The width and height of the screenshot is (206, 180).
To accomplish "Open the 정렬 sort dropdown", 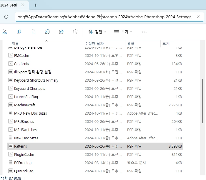I will (x=97, y=32).
